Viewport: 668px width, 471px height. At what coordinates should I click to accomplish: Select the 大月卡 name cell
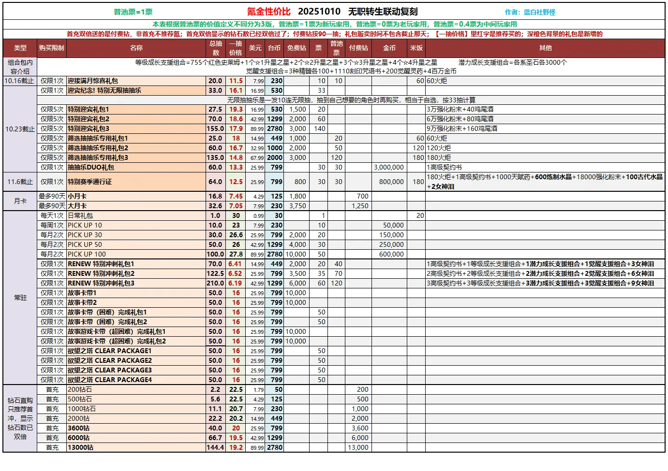click(77, 206)
